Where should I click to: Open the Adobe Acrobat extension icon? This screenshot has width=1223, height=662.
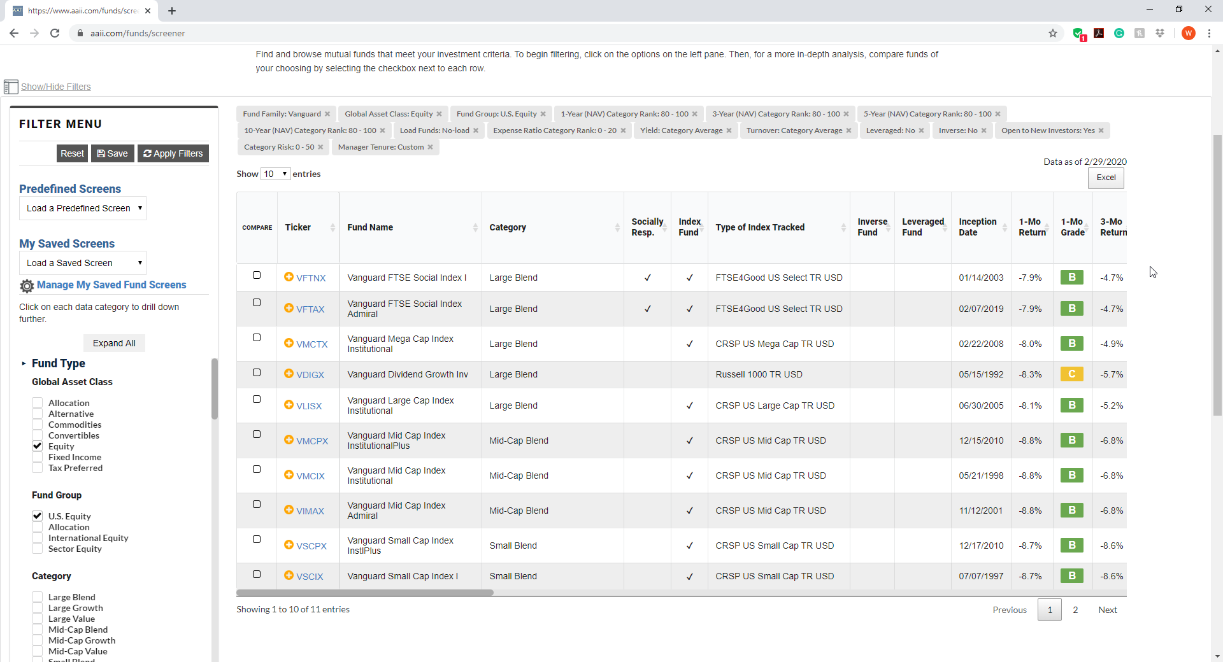(x=1099, y=33)
